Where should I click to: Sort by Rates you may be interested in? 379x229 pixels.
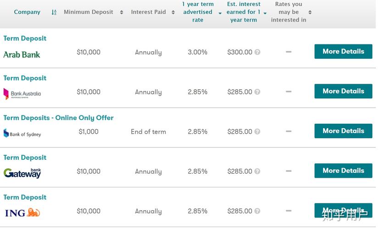[310, 12]
